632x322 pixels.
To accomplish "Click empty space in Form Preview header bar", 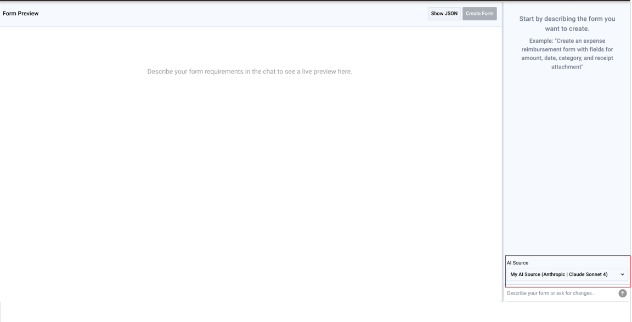I will (230, 14).
